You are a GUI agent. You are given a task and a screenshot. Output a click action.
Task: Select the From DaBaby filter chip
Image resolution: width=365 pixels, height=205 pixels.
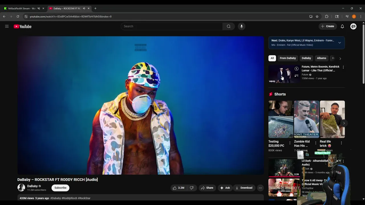288,58
